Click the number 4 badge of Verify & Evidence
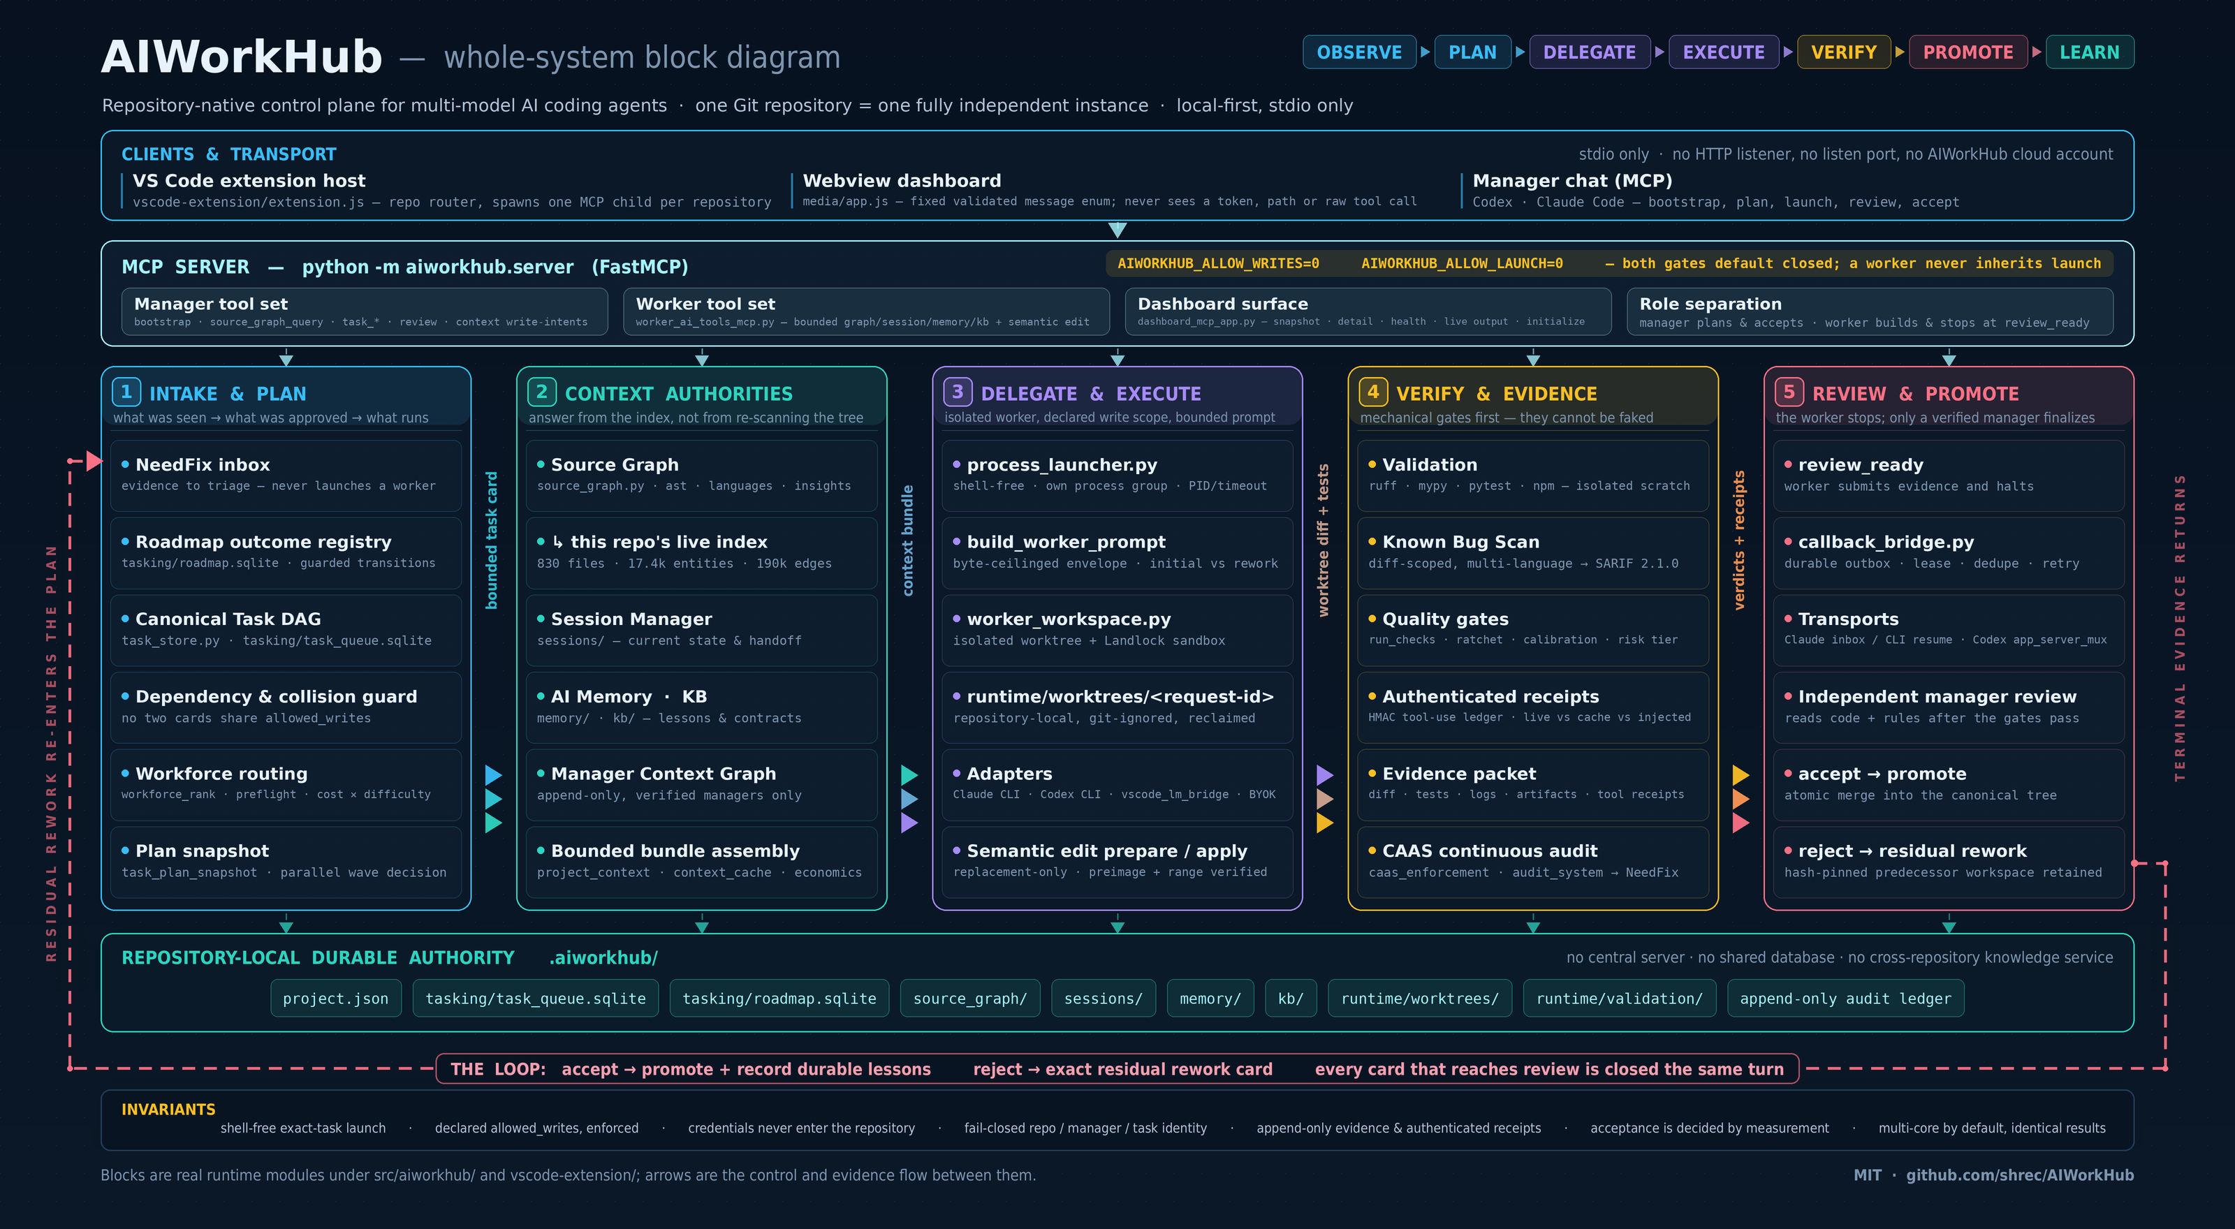The image size is (2235, 1229). tap(1373, 392)
